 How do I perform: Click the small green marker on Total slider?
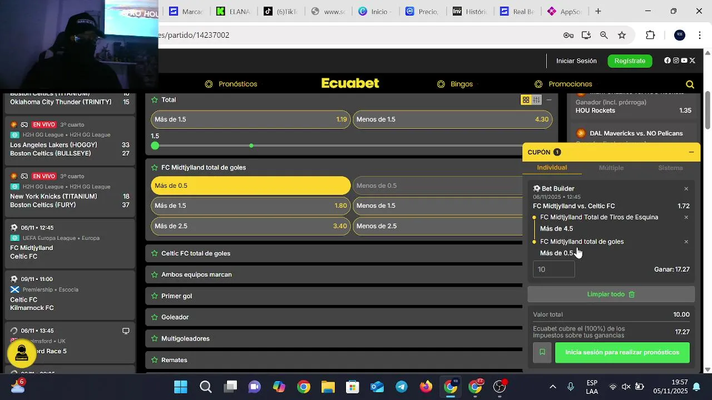(251, 146)
